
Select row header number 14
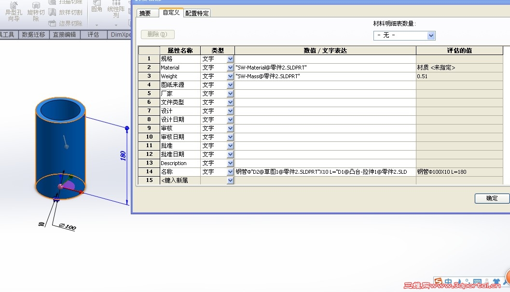(x=149, y=171)
